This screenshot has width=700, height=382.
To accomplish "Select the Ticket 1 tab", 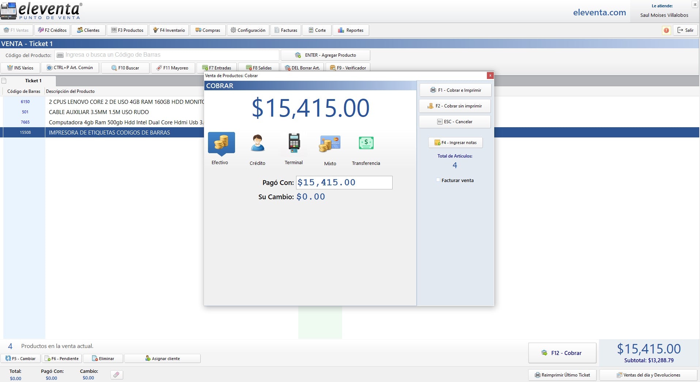I will [x=33, y=81].
